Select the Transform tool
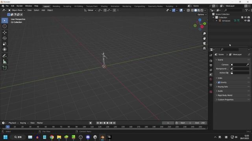Screen dimensions: 252x141 coord(4,49)
